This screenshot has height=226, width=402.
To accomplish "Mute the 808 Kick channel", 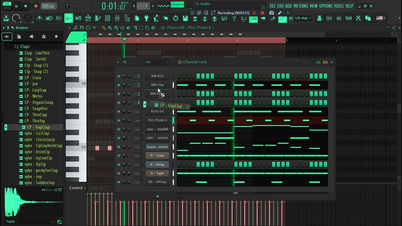I will point(119,76).
